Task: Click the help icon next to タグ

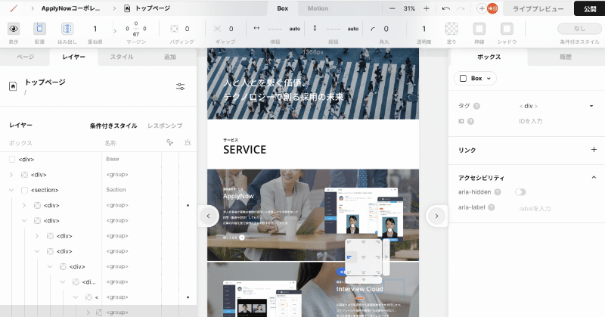Action: (476, 106)
